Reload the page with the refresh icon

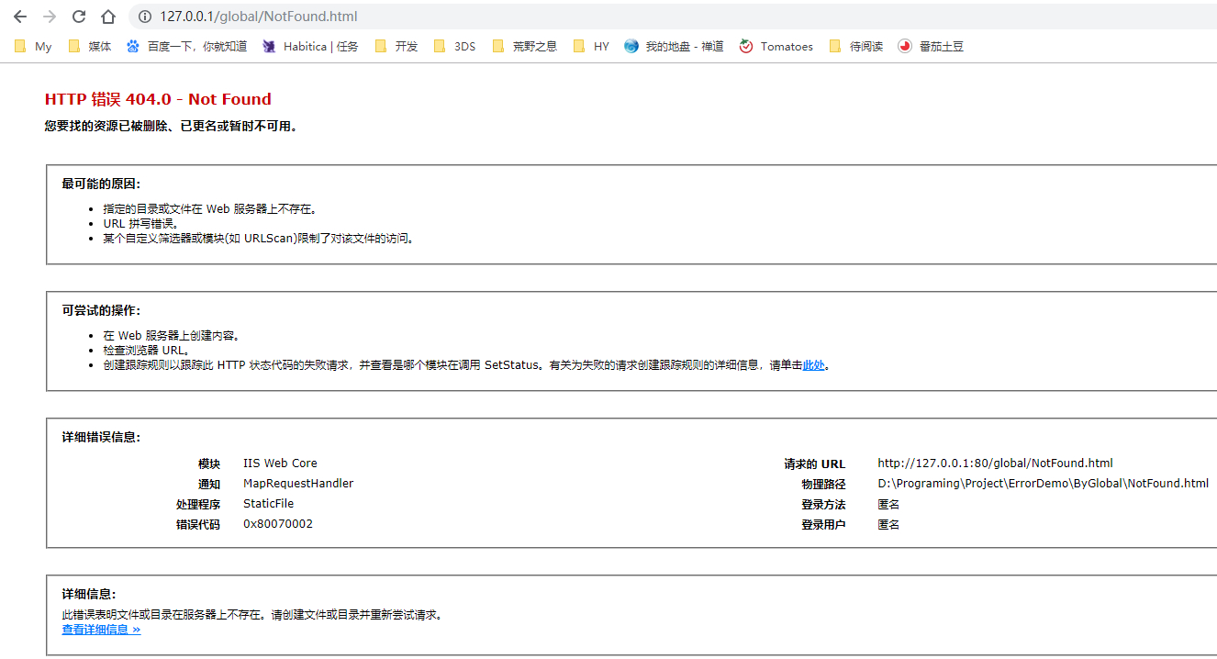tap(79, 17)
